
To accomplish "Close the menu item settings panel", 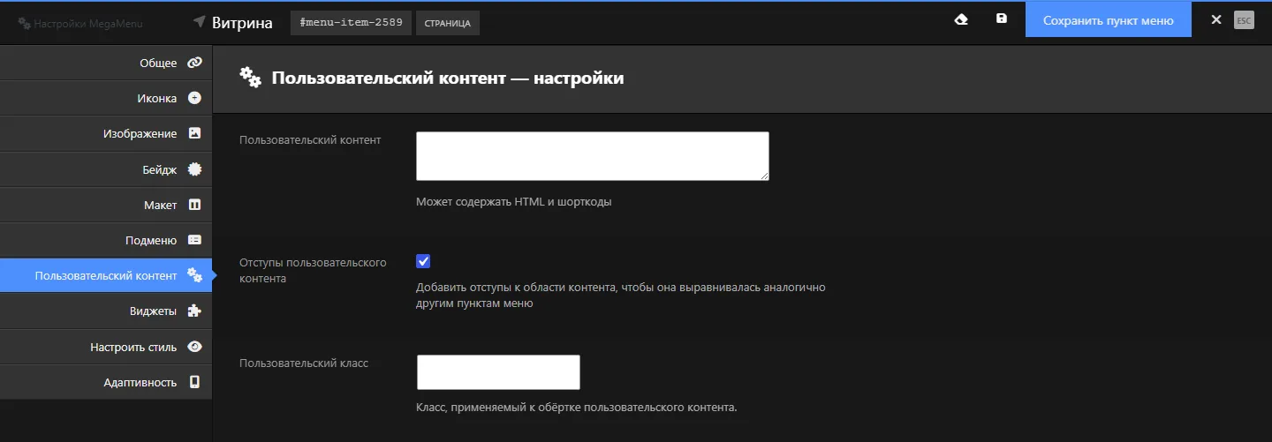I will coord(1215,20).
